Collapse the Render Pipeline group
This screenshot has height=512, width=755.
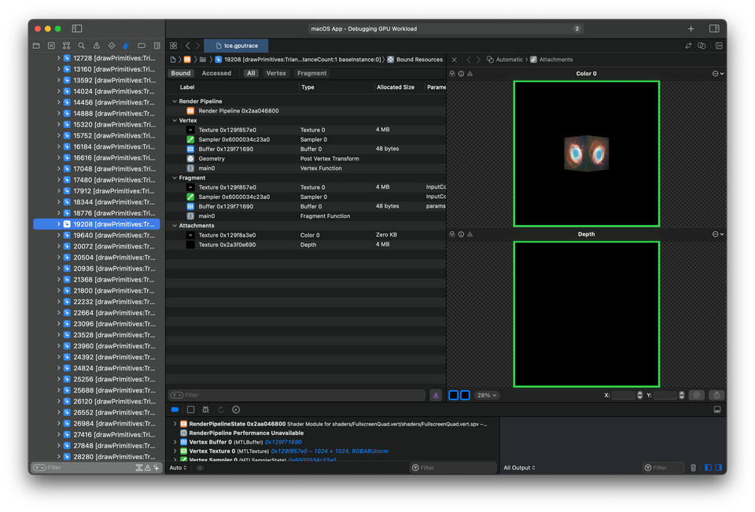(175, 101)
